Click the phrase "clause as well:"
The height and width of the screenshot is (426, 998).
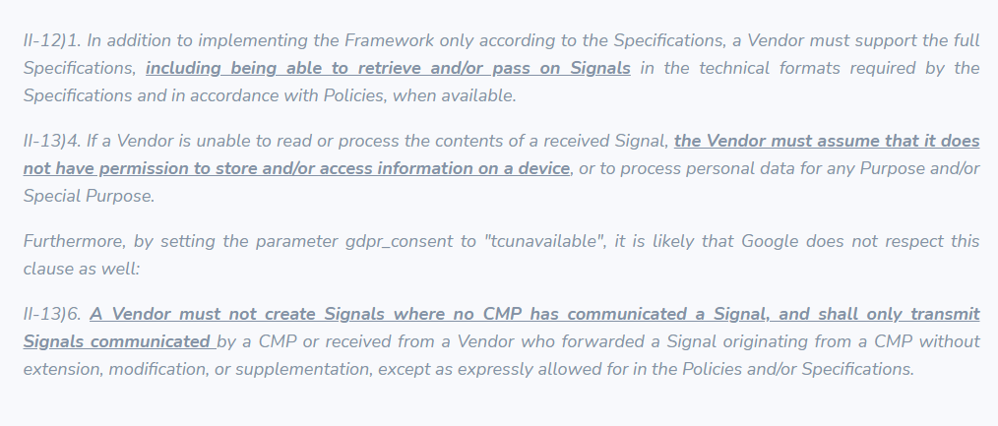coord(82,269)
